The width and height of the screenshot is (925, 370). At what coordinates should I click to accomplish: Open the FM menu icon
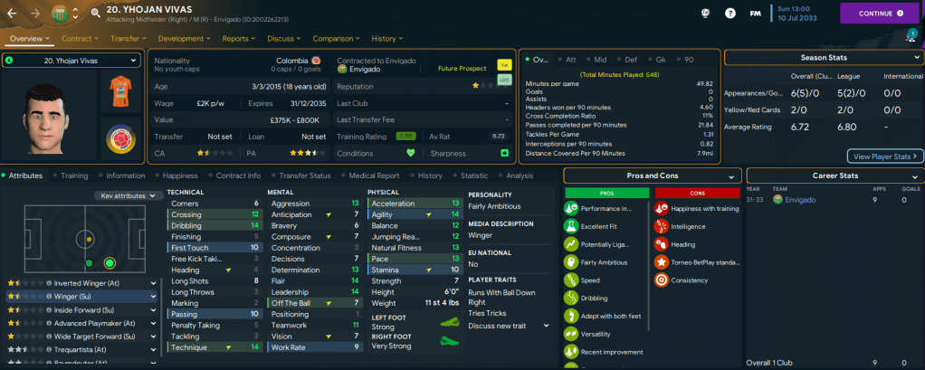click(x=755, y=14)
